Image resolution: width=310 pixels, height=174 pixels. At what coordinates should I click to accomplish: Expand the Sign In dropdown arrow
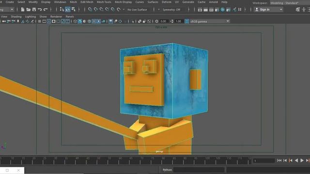click(x=281, y=10)
